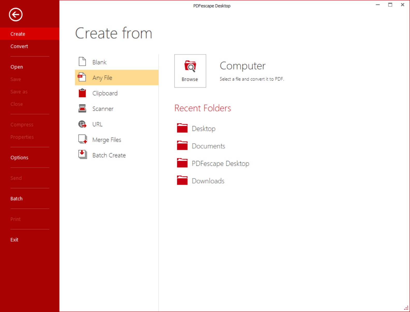Viewport: 410px width, 312px height.
Task: Click the URL globe icon
Action: coord(82,124)
